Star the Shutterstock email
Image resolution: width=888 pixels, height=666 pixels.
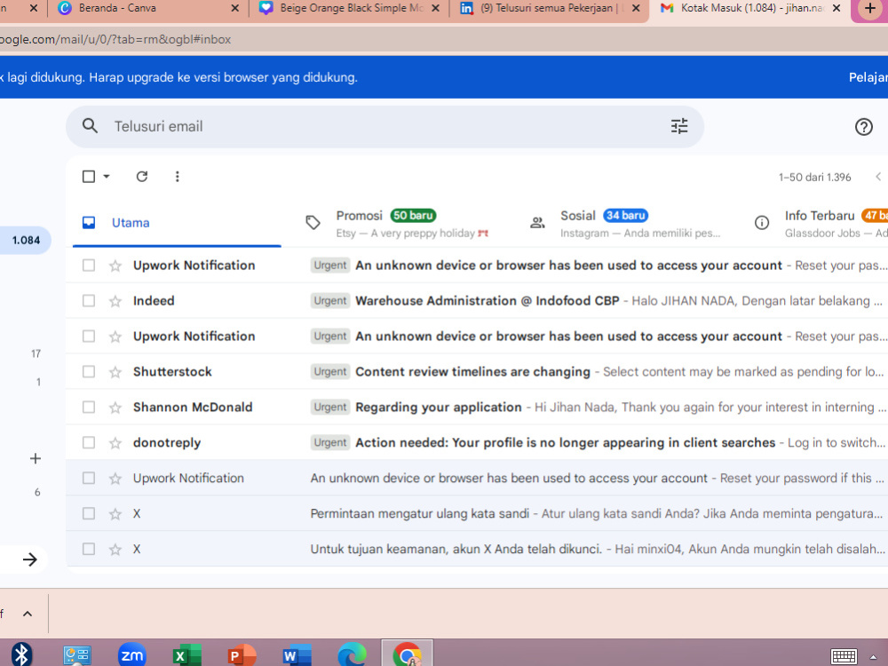[115, 371]
